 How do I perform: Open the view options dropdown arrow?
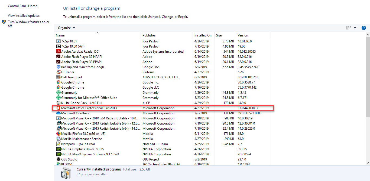(355, 28)
